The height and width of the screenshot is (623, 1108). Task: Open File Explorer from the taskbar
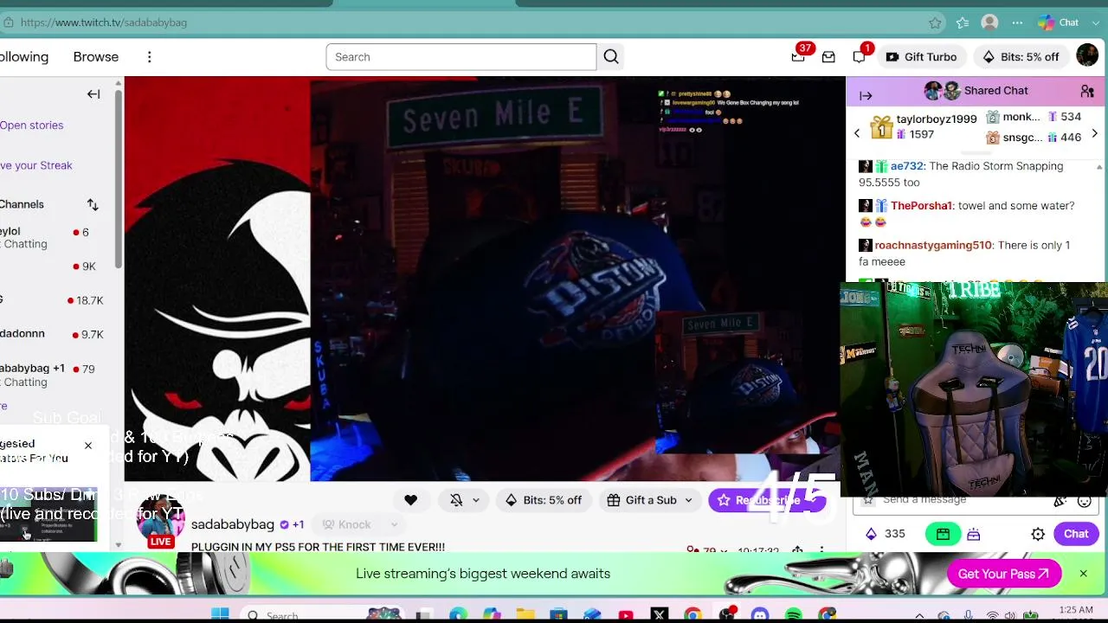pos(525,615)
